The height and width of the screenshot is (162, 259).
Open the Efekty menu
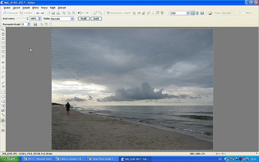click(x=36, y=7)
